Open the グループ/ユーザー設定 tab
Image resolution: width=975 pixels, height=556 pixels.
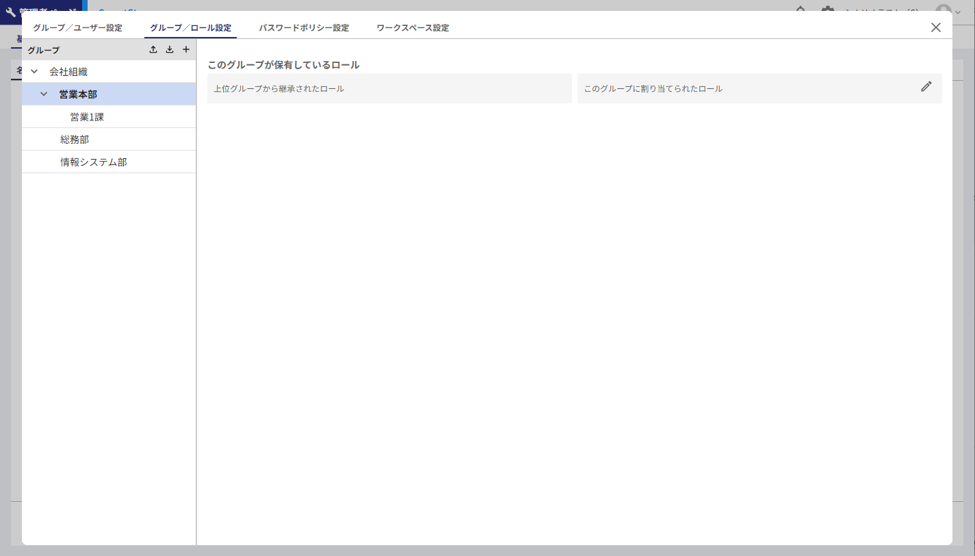[77, 28]
